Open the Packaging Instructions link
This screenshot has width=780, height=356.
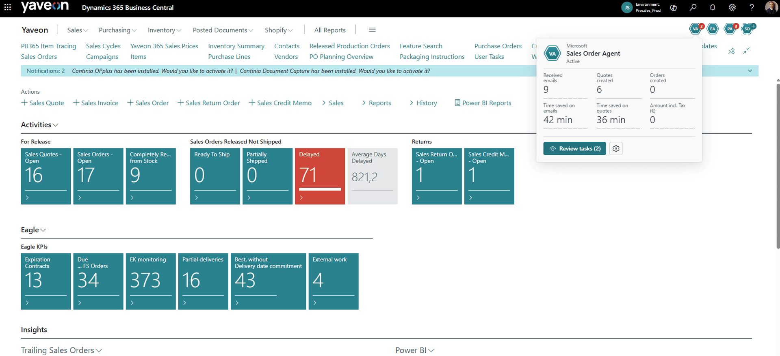coord(432,57)
